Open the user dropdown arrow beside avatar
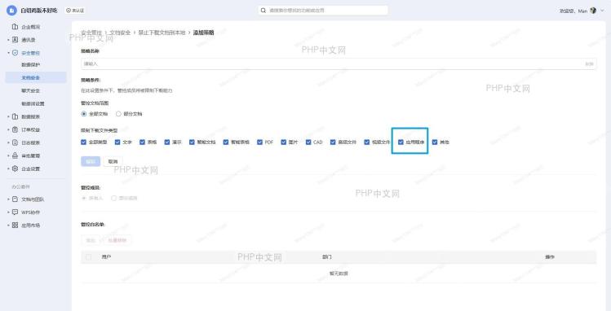This screenshot has height=311, width=611. 602,11
